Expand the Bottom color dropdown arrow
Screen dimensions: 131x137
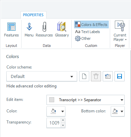122,111
